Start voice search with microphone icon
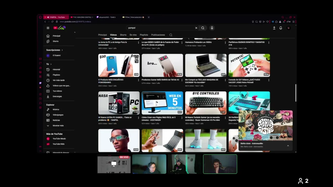333x187 pixels. (x=212, y=28)
